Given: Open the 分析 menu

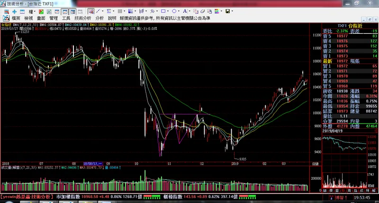Looking at the screenshot, I should click(99, 18).
